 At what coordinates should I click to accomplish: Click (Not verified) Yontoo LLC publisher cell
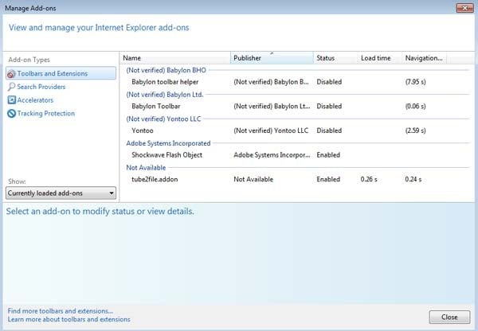coord(271,130)
